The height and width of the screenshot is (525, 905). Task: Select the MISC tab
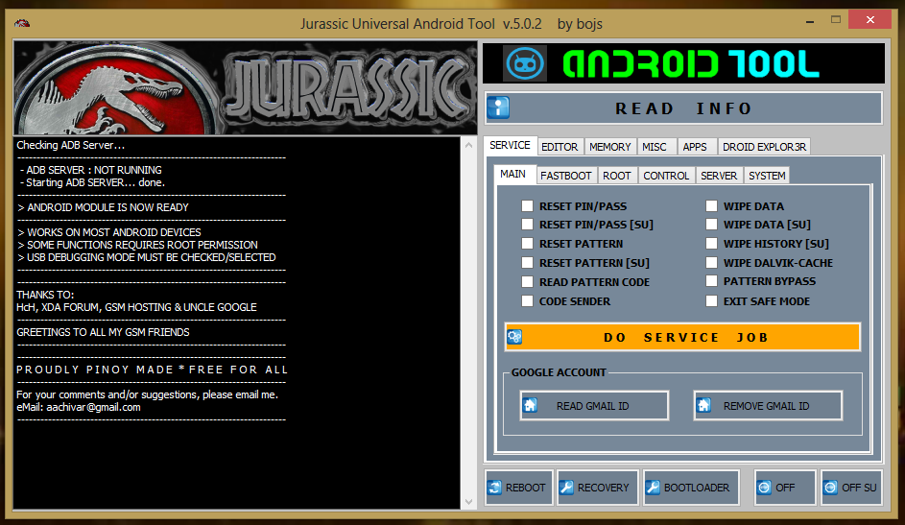(x=655, y=147)
